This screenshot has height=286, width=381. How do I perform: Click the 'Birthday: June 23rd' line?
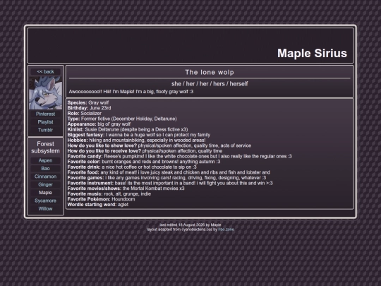click(x=89, y=108)
